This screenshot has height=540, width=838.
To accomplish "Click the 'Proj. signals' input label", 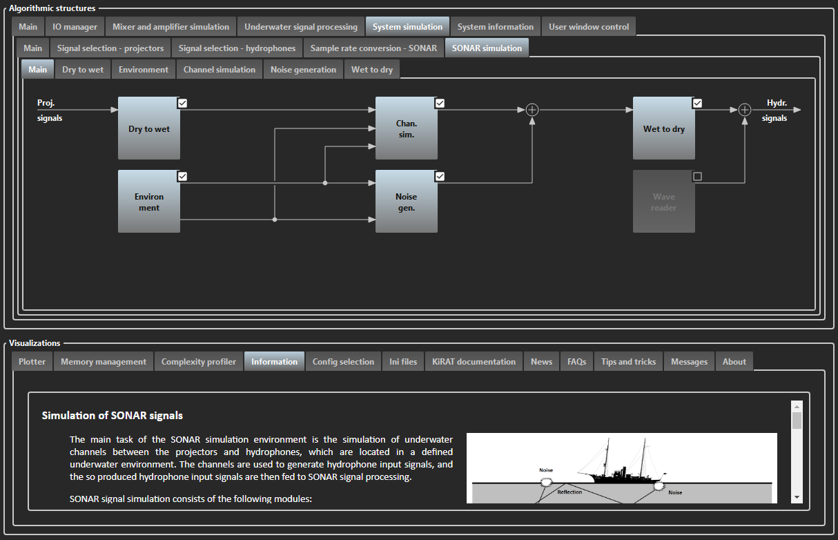I will pos(50,110).
